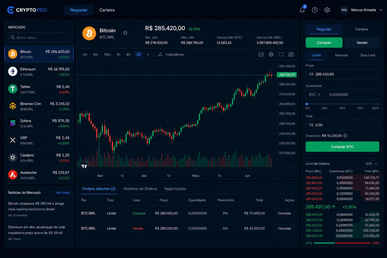
Task: Select the 1D timeframe
Action: point(139,54)
